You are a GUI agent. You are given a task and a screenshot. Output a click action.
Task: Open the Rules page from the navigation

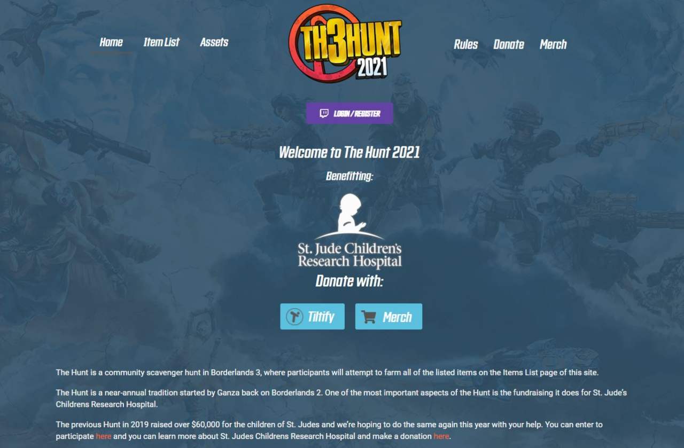click(x=466, y=44)
